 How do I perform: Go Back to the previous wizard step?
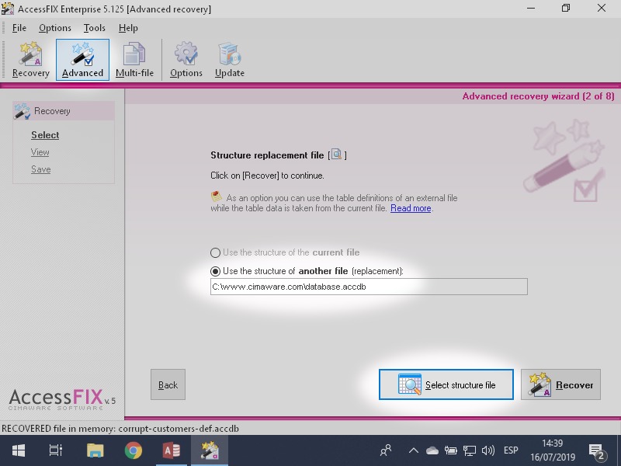click(168, 384)
